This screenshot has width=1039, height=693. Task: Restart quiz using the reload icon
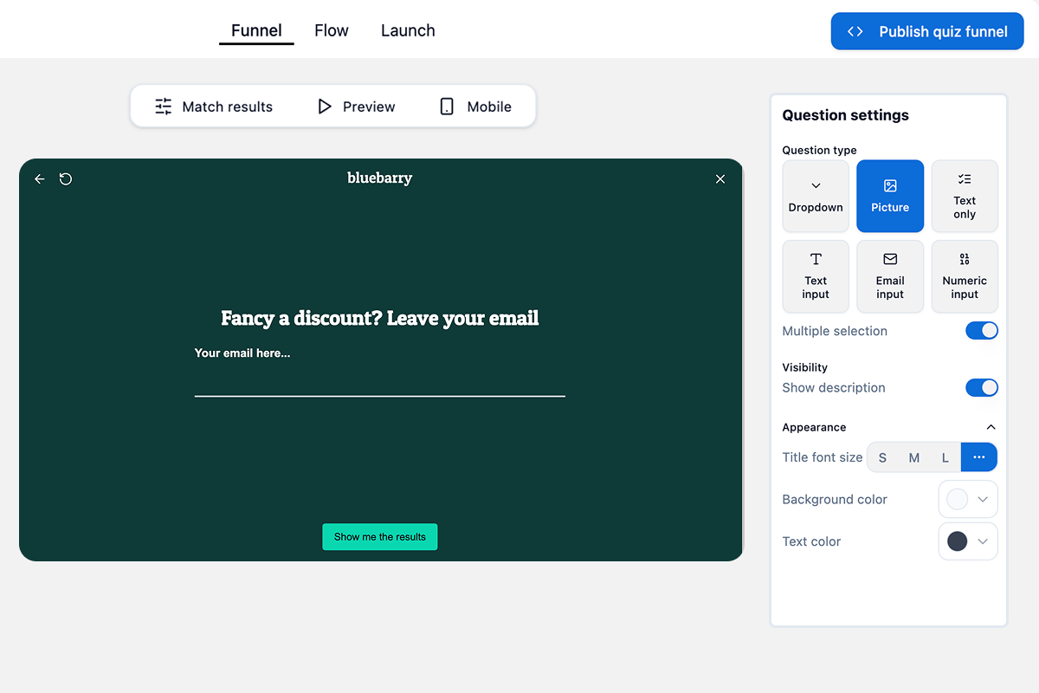66,178
